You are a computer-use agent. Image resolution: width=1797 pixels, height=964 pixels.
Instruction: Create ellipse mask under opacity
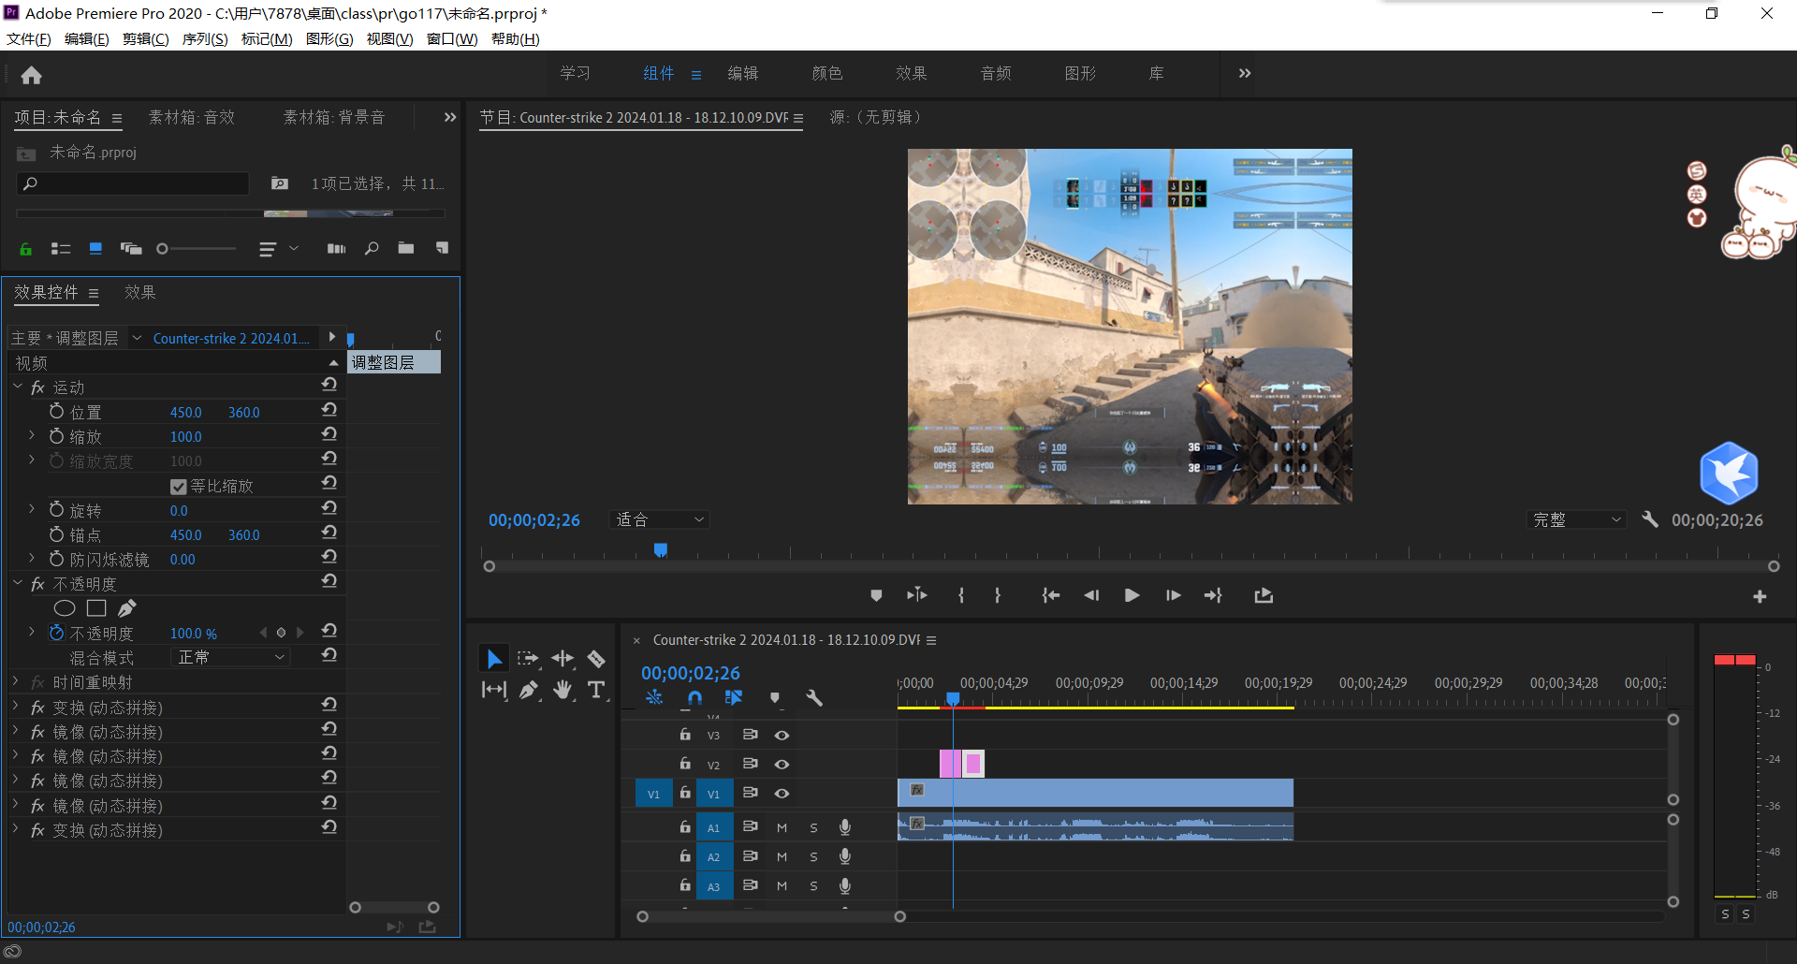tap(65, 608)
